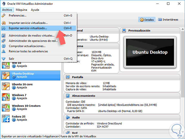Click the camera icon on Instantáneas

tap(160, 20)
